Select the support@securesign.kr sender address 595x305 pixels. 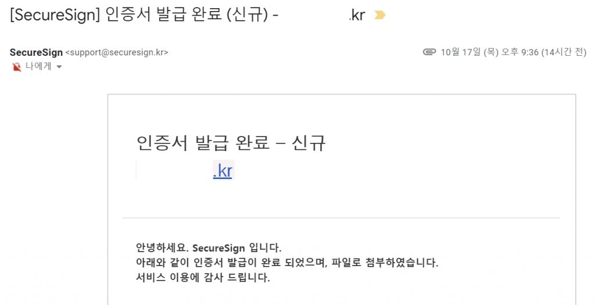(x=117, y=52)
